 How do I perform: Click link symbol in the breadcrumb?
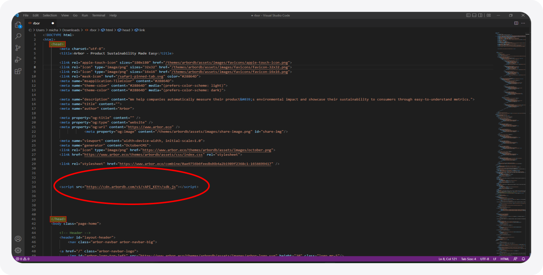(140, 30)
